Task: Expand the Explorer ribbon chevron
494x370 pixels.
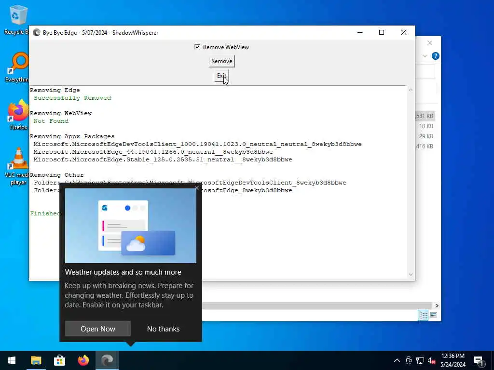Action: [425, 56]
